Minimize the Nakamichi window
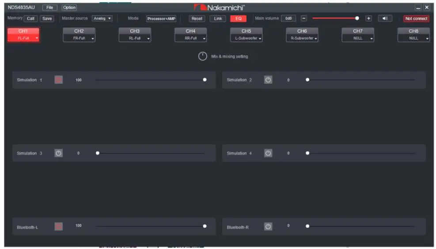 pos(418,7)
